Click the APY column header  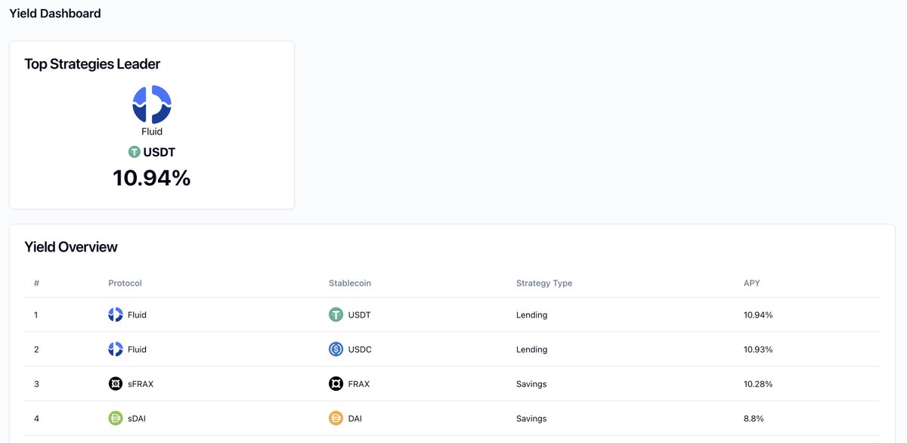point(751,283)
